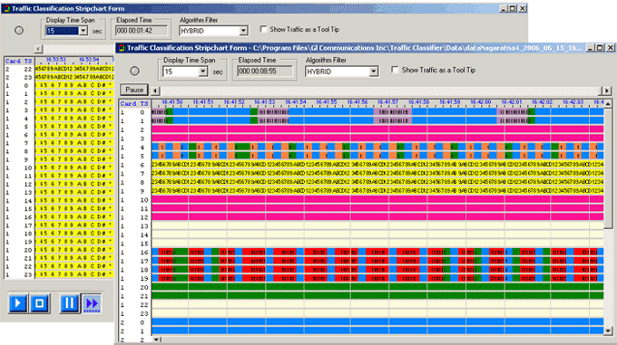The width and height of the screenshot is (617, 345).
Task: Click the pause icon in the back window
Action: (x=69, y=303)
